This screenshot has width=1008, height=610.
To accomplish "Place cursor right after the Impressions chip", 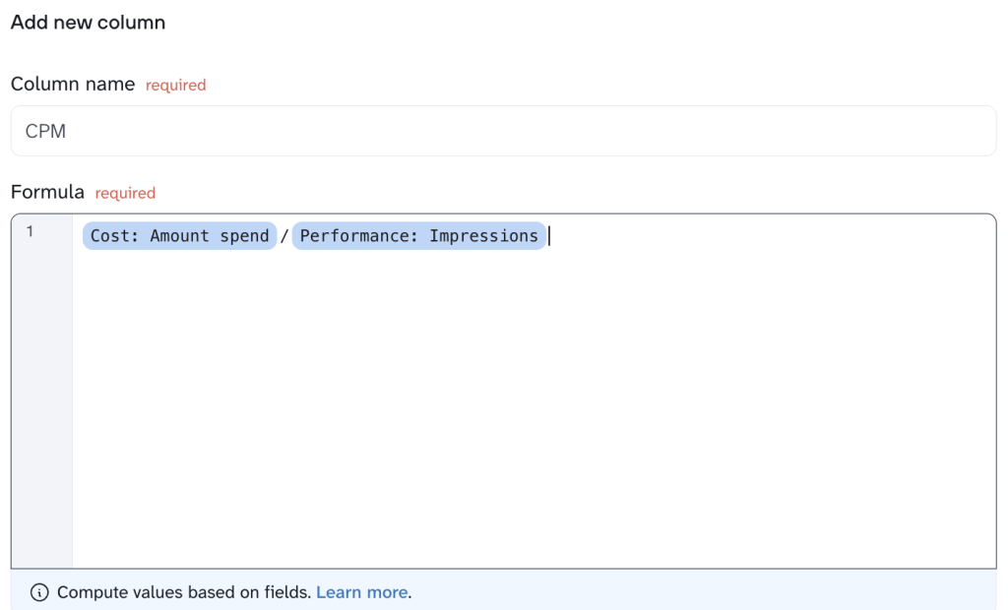I will point(549,236).
